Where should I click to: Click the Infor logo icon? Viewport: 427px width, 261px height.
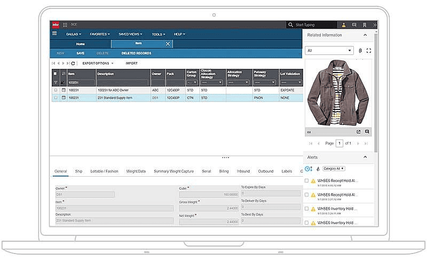pos(56,25)
